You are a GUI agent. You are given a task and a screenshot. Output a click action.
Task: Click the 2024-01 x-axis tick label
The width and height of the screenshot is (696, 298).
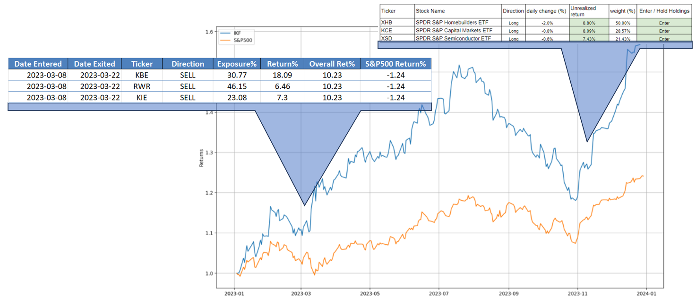click(x=646, y=292)
